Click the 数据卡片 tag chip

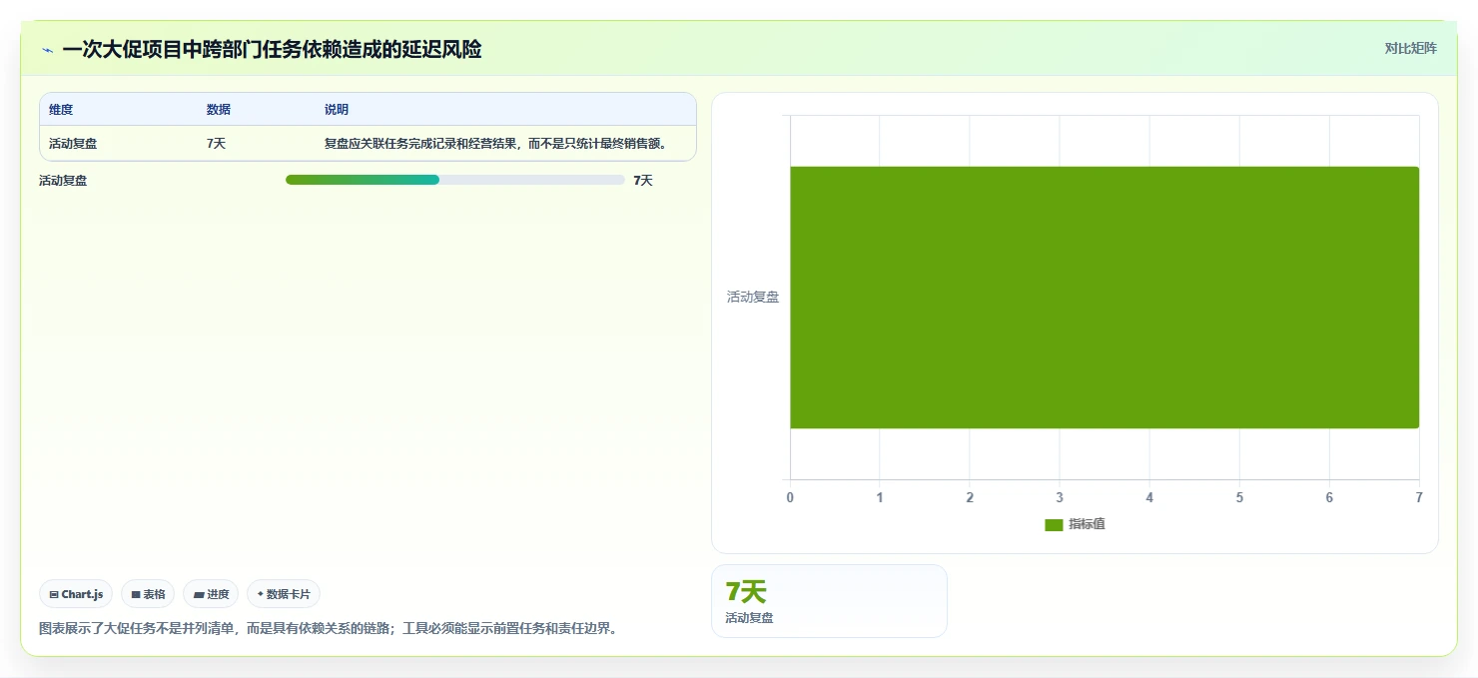(x=284, y=594)
